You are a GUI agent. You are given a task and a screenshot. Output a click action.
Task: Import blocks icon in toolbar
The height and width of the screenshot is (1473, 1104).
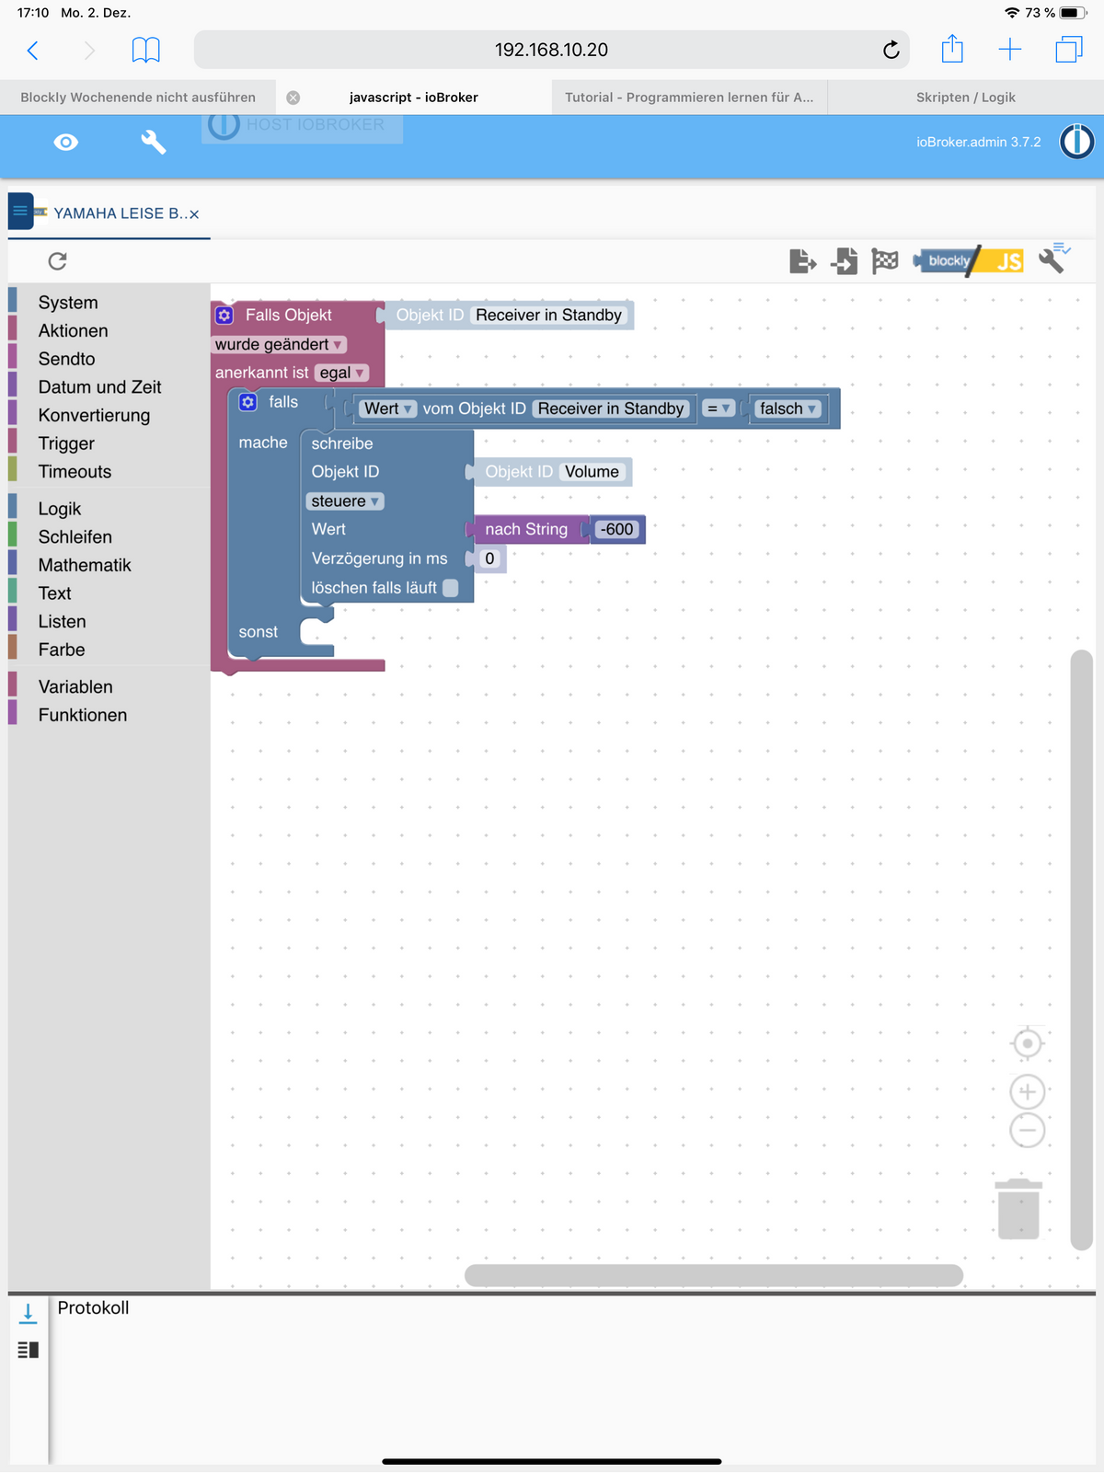pyautogui.click(x=844, y=261)
